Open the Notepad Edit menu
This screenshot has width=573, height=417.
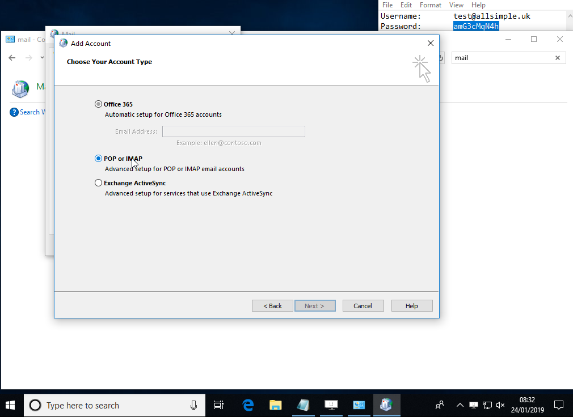406,5
